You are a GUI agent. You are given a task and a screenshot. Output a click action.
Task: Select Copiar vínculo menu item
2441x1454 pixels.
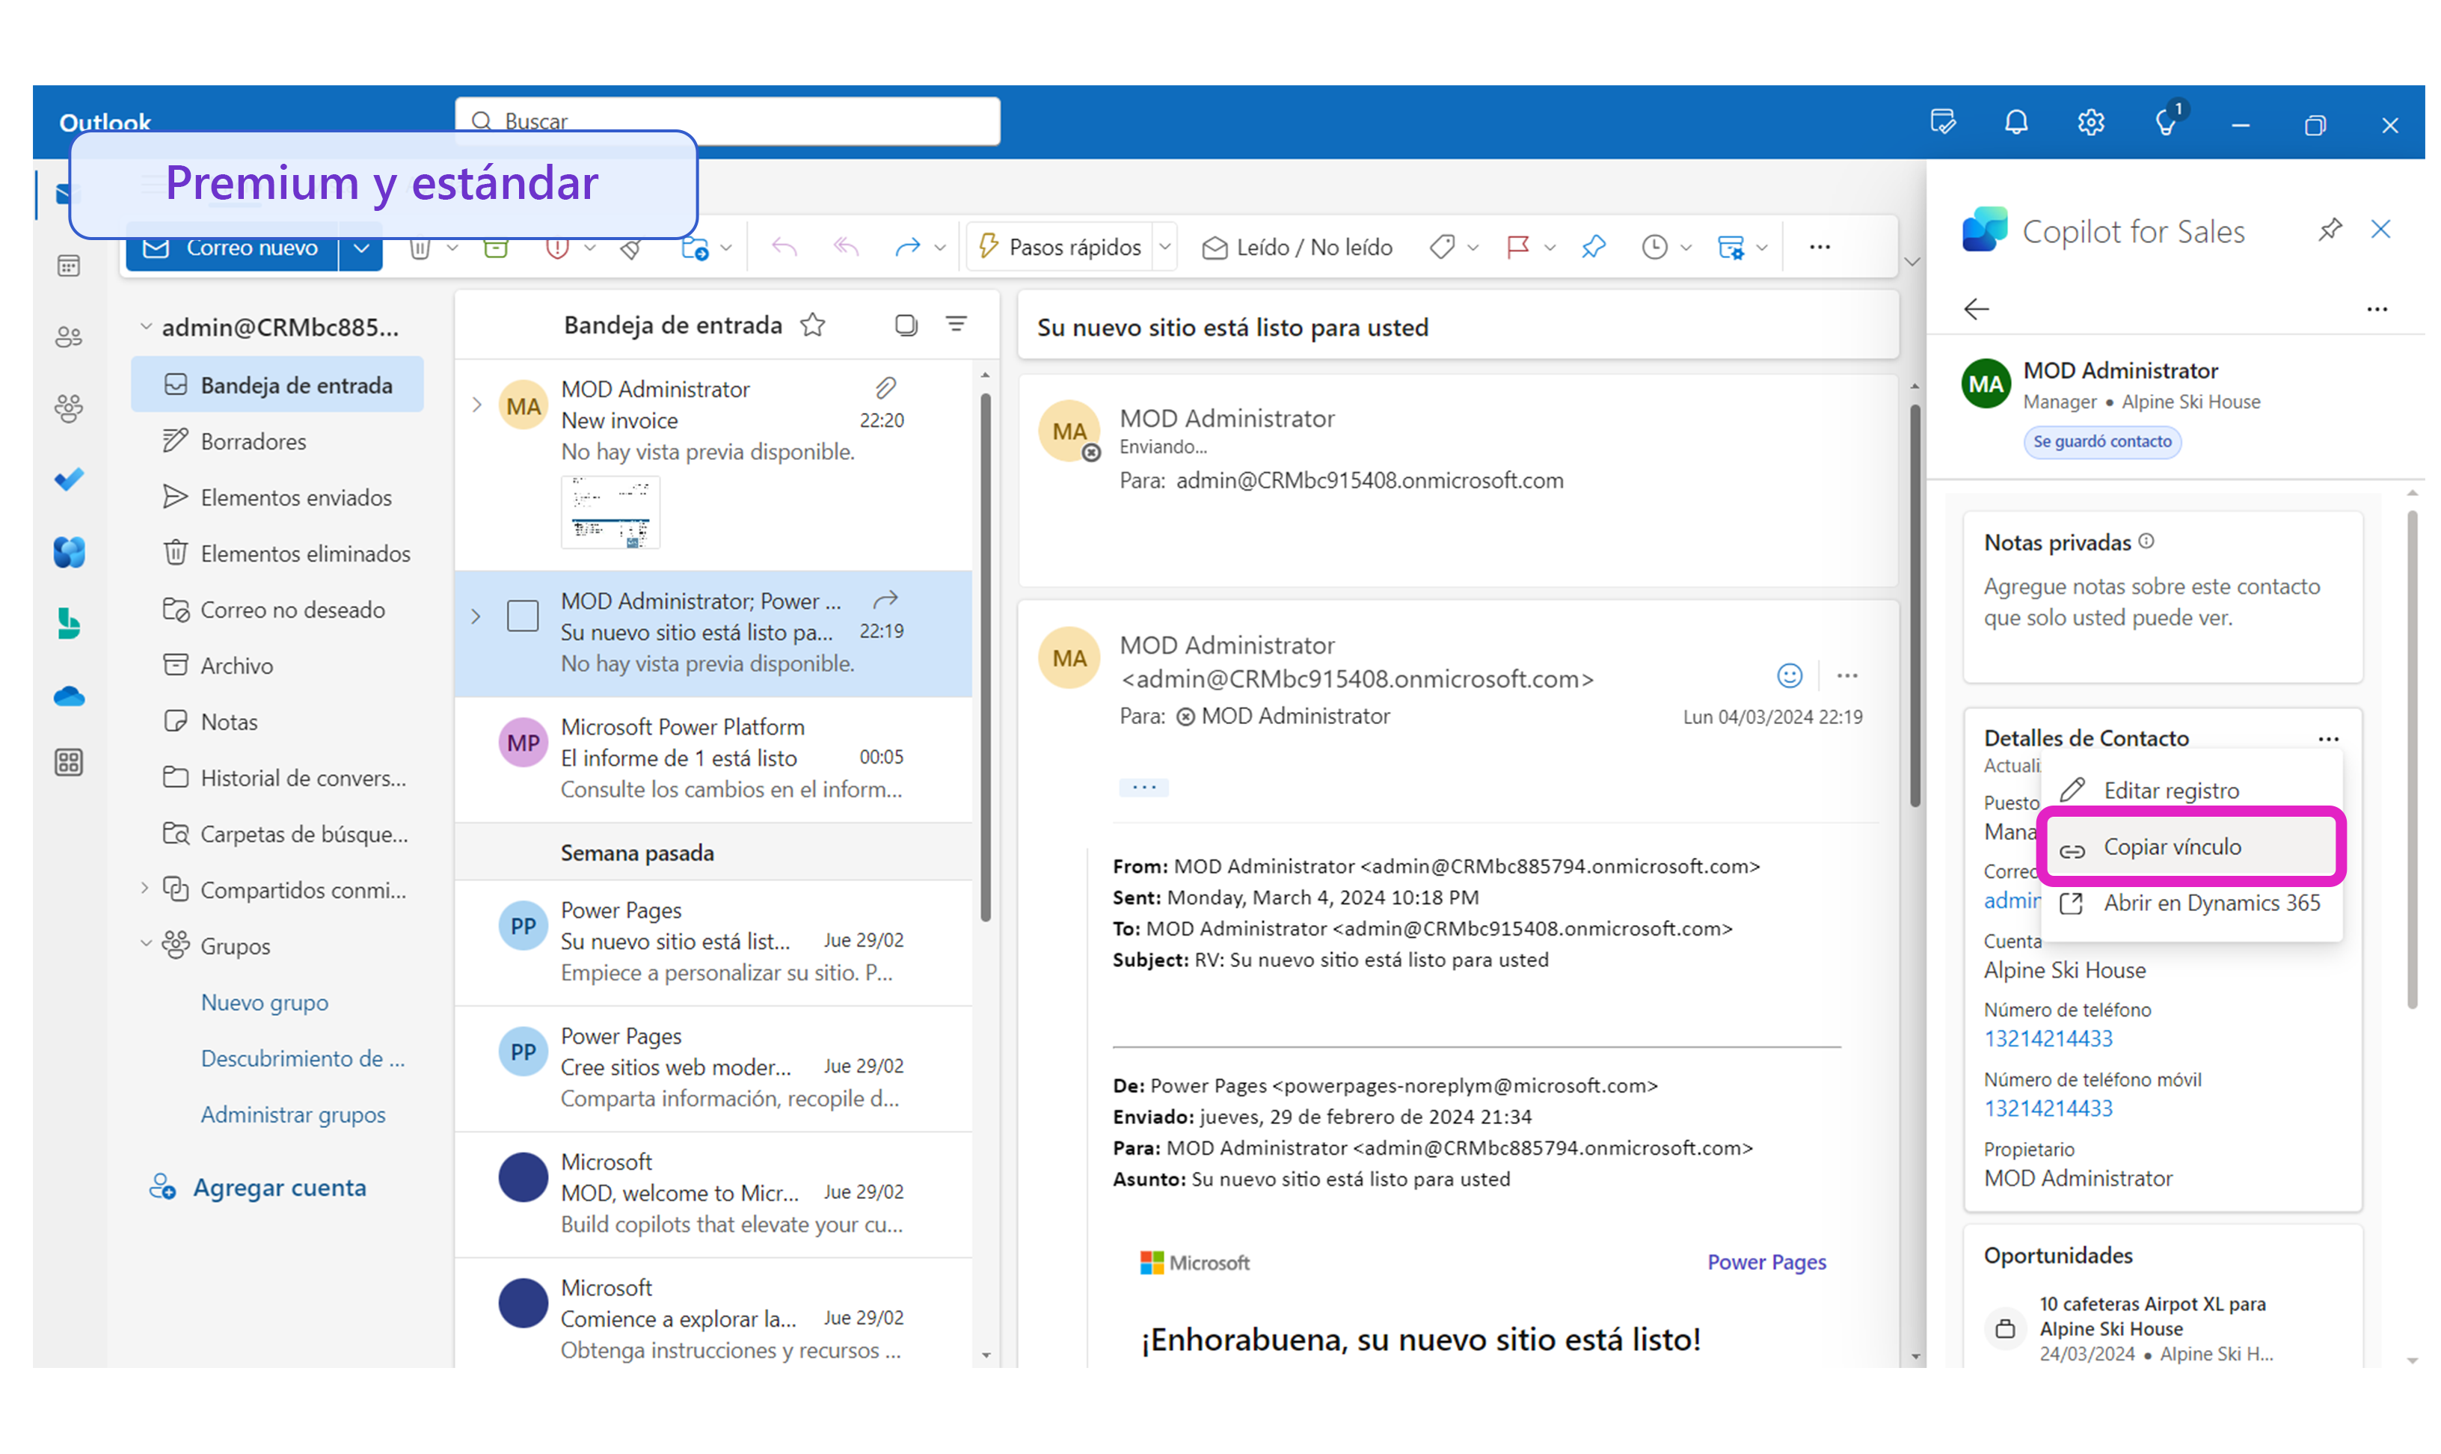pyautogui.click(x=2172, y=847)
